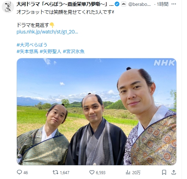
Task: Share the post via the upload icon
Action: click(x=174, y=172)
